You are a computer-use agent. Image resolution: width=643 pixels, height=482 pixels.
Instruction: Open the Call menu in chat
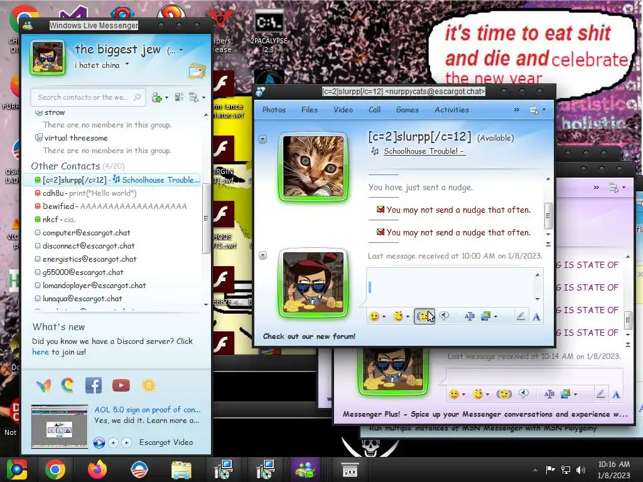[x=374, y=110]
